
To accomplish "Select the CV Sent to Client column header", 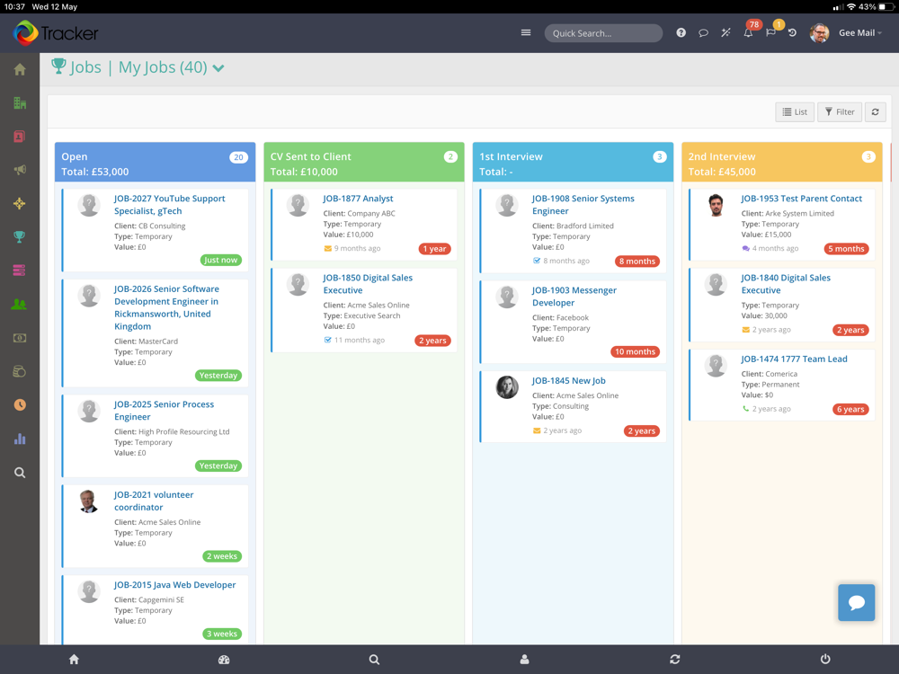I will tap(363, 162).
